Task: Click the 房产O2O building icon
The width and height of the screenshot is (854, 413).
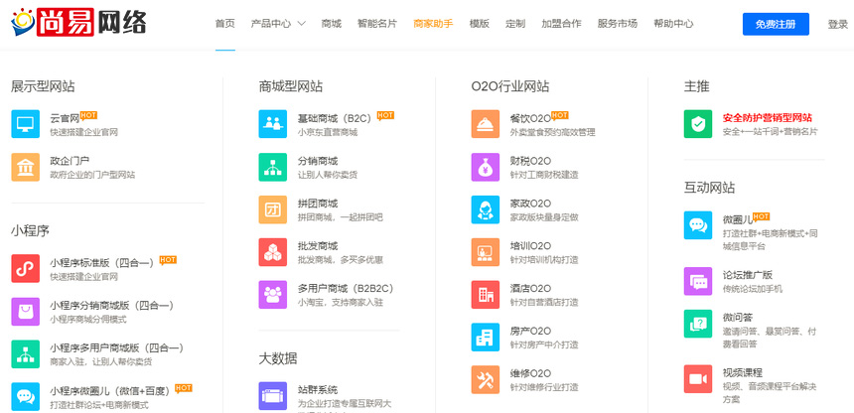Action: (x=486, y=338)
